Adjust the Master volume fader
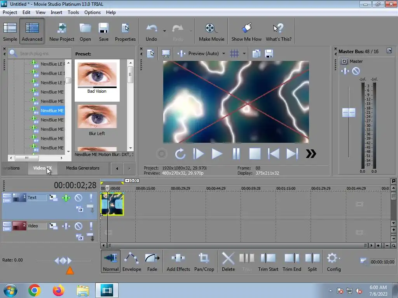Image resolution: width=398 pixels, height=298 pixels. coord(349,113)
